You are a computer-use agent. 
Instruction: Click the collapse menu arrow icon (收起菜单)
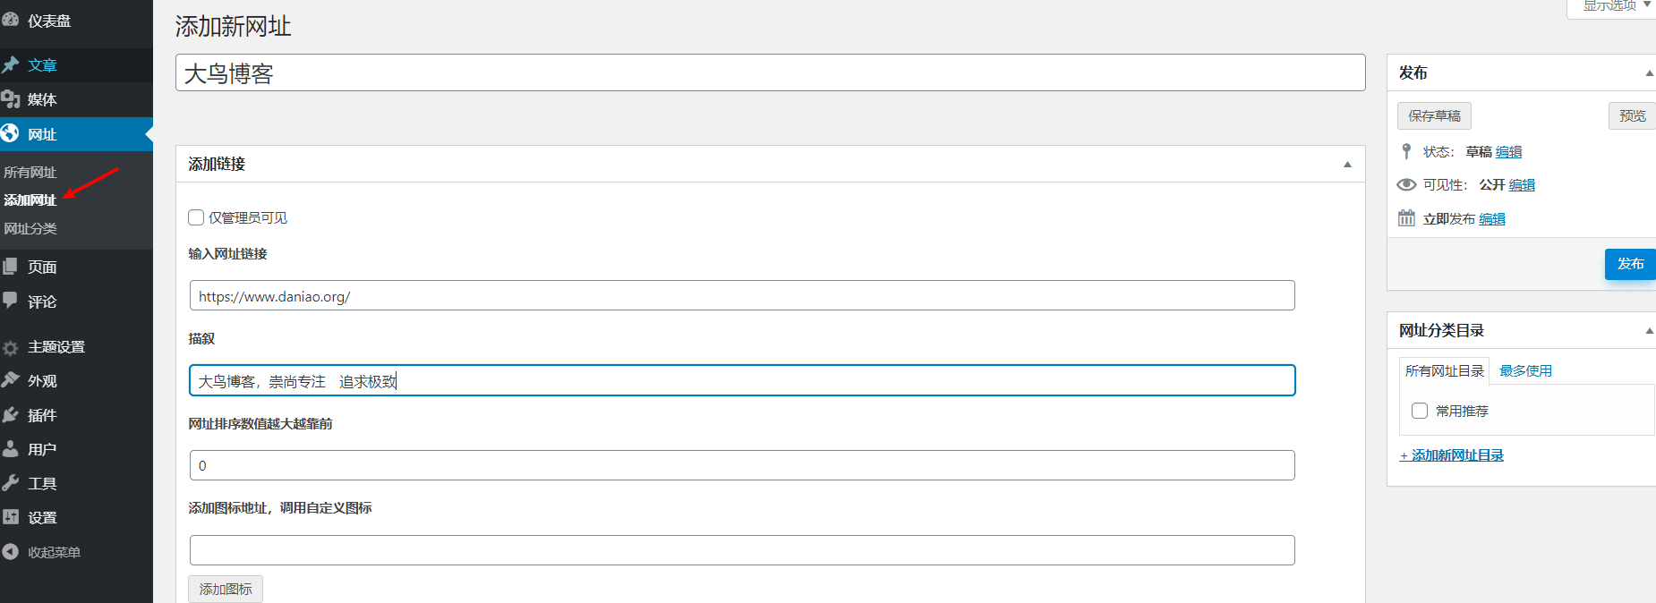(11, 552)
